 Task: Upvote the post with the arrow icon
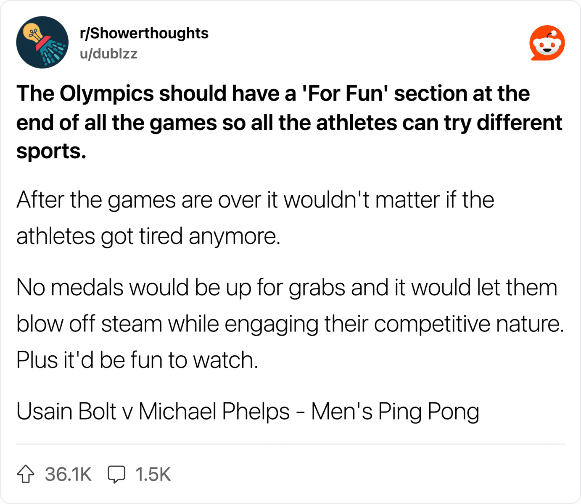tap(26, 474)
